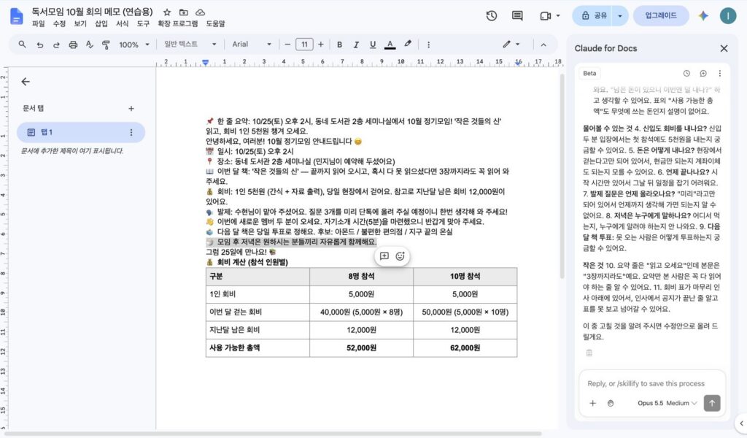Click the Beta label in Claude panel
This screenshot has height=438, width=747.
tap(589, 74)
